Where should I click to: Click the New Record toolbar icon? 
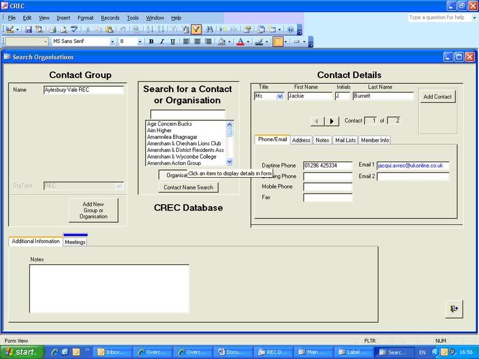click(223, 29)
